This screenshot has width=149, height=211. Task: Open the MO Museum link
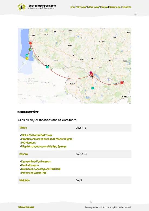coord(28,143)
